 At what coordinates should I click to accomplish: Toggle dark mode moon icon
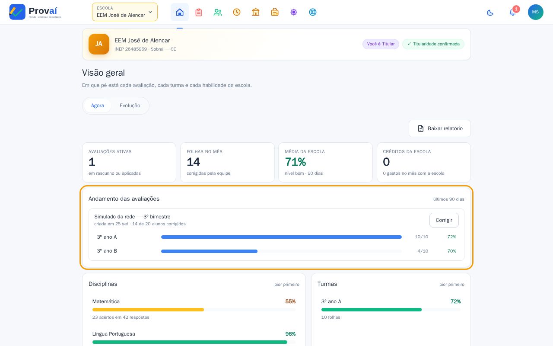pos(490,13)
